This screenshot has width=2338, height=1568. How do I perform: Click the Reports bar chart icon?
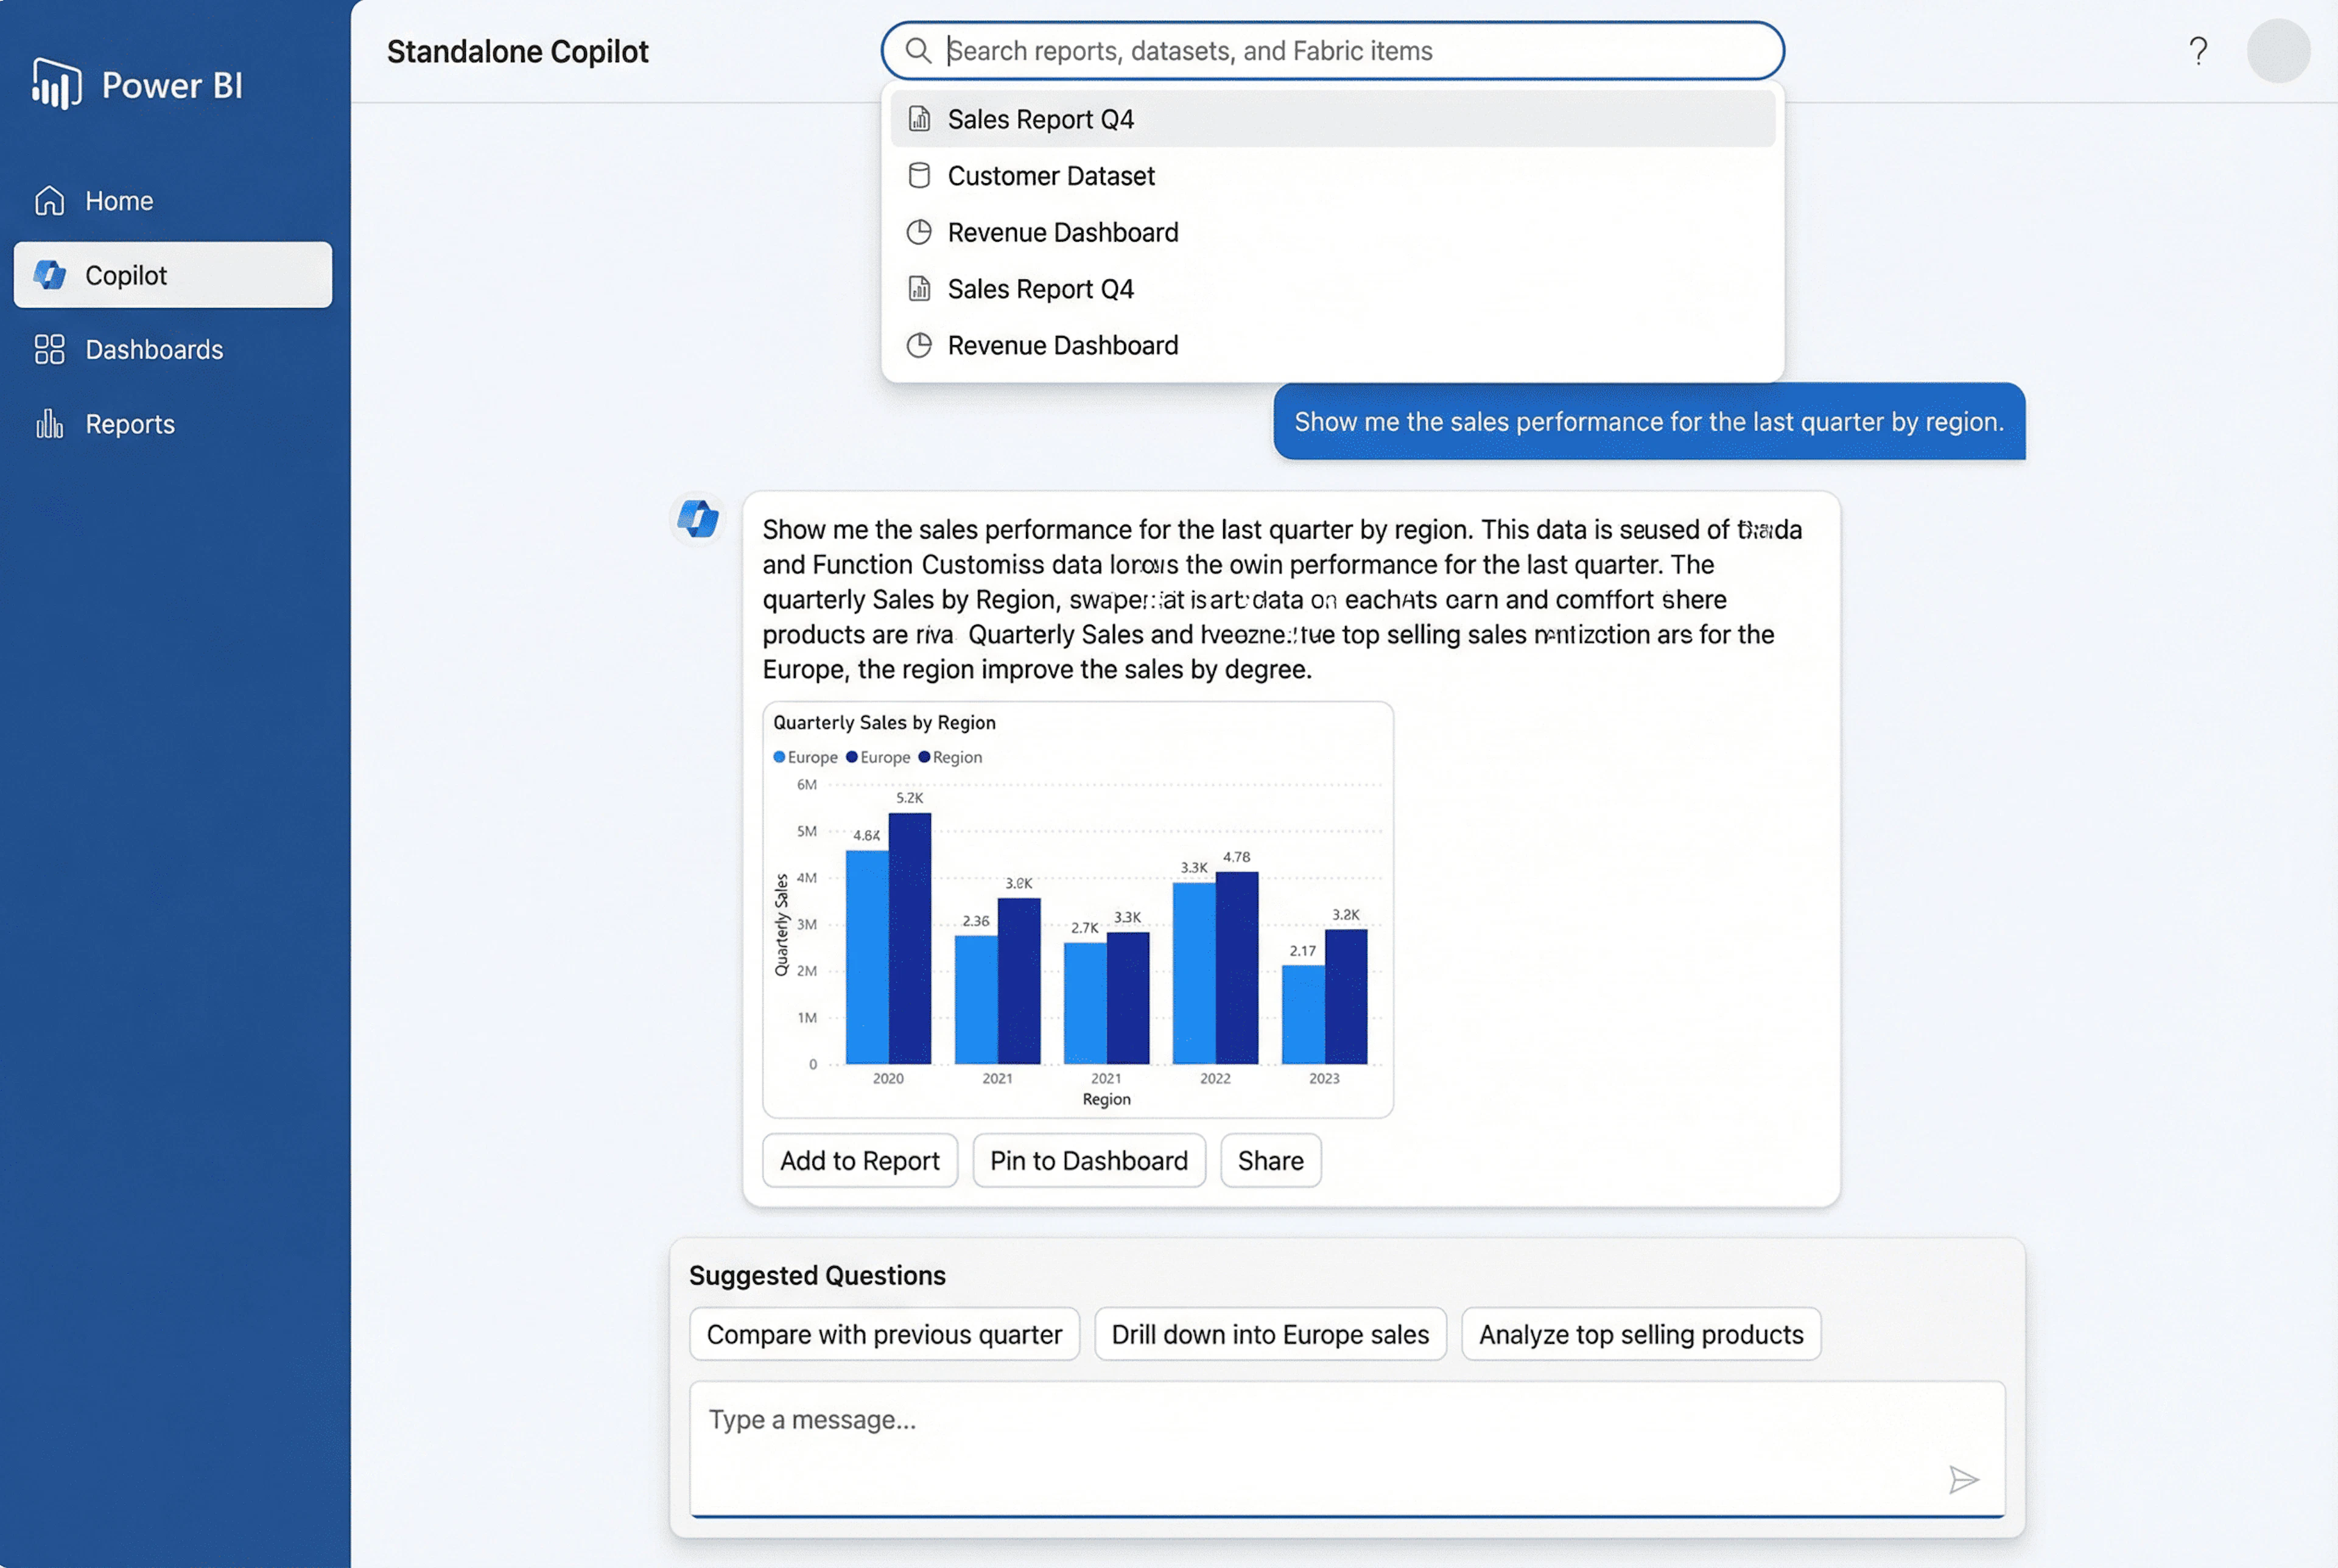49,424
